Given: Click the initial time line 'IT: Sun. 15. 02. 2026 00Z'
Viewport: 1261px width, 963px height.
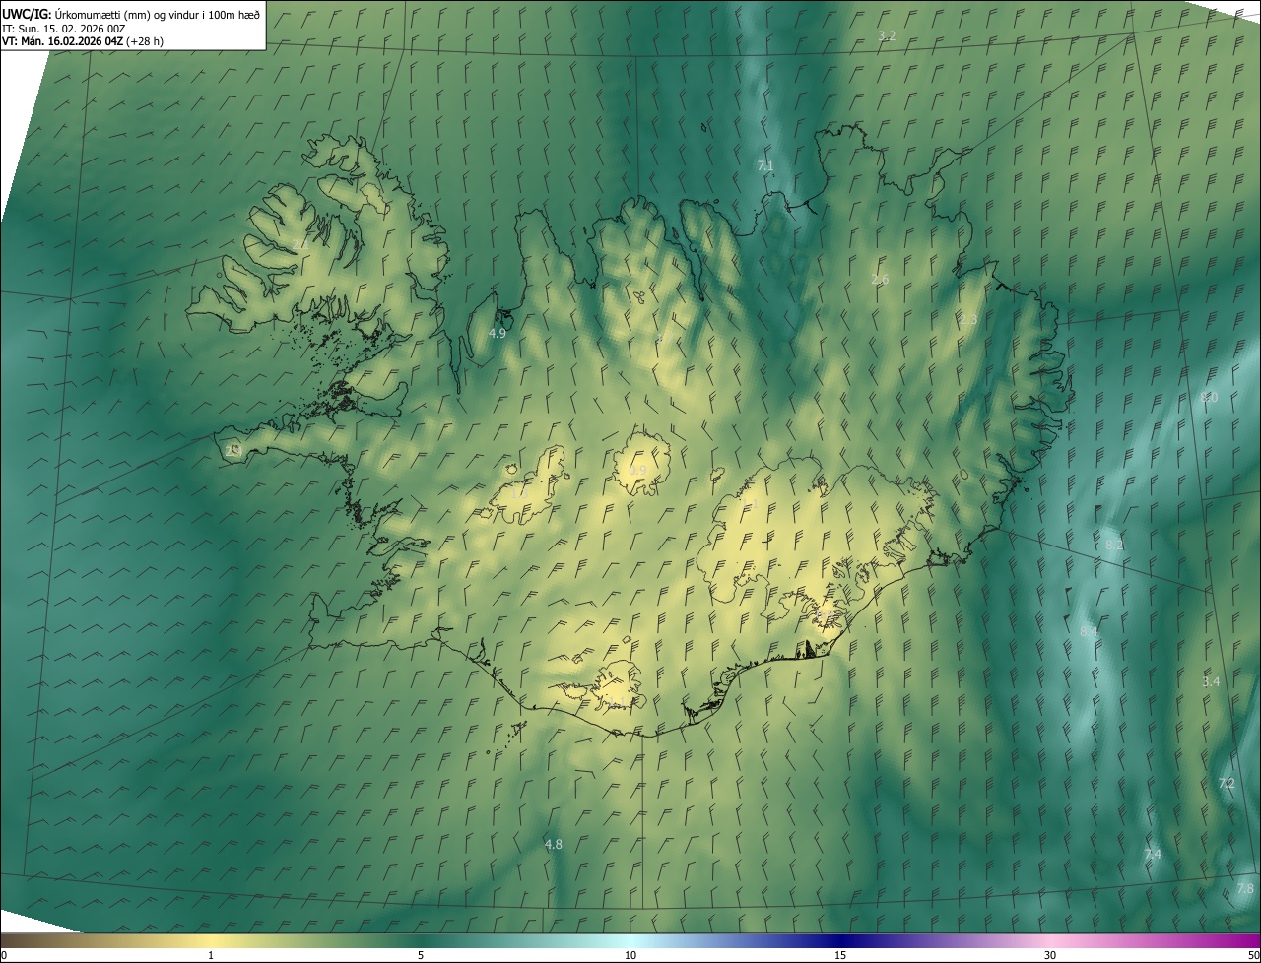Looking at the screenshot, I should click(x=63, y=29).
